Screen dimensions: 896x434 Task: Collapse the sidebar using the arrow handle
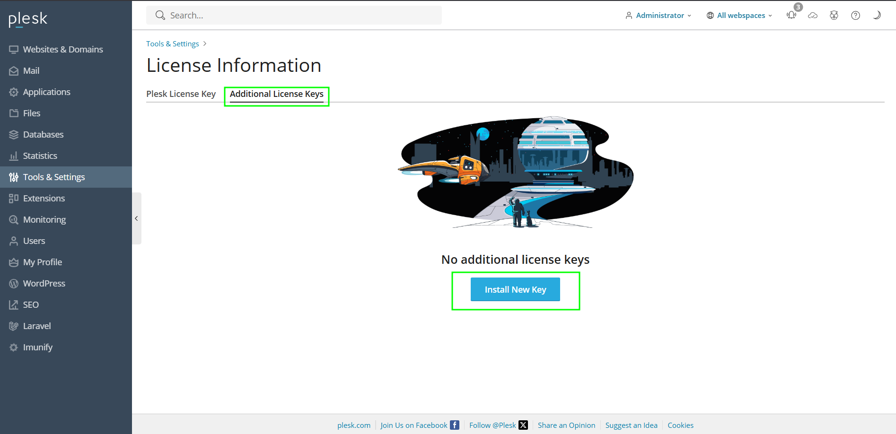pos(136,218)
